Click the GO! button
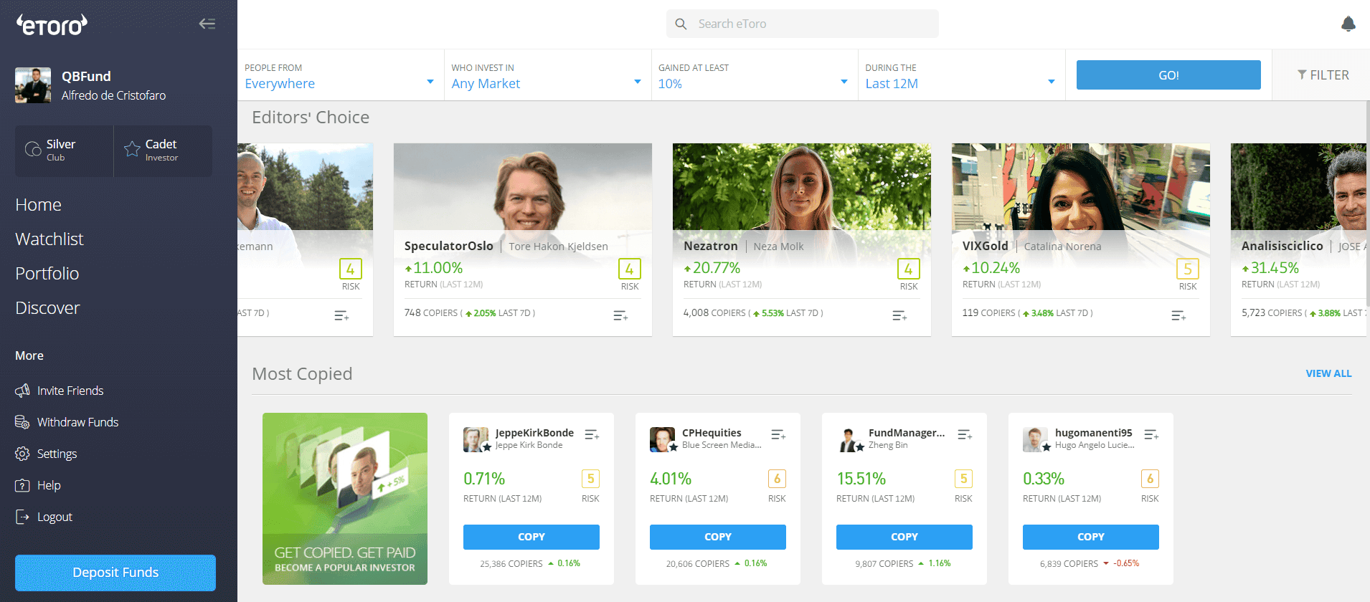 click(1168, 75)
